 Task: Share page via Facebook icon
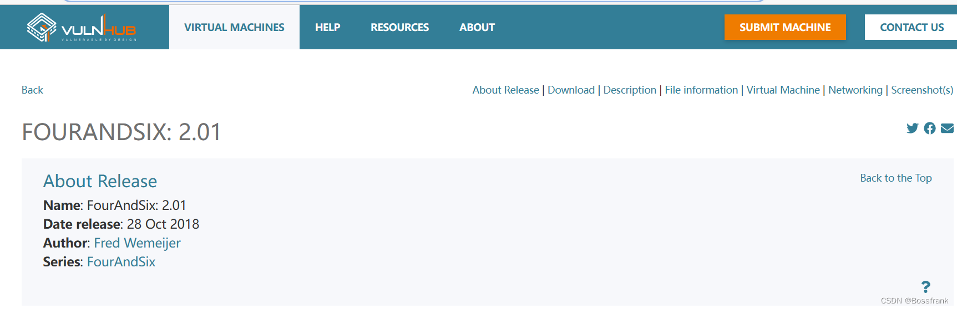[x=930, y=128]
